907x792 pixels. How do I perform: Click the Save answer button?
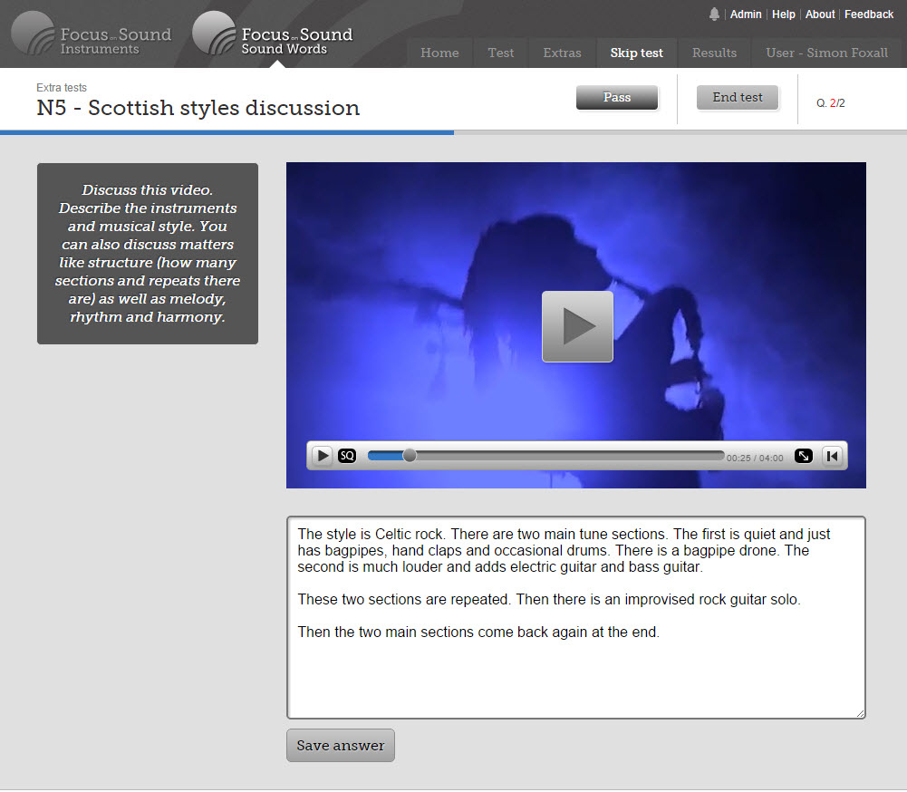tap(340, 745)
